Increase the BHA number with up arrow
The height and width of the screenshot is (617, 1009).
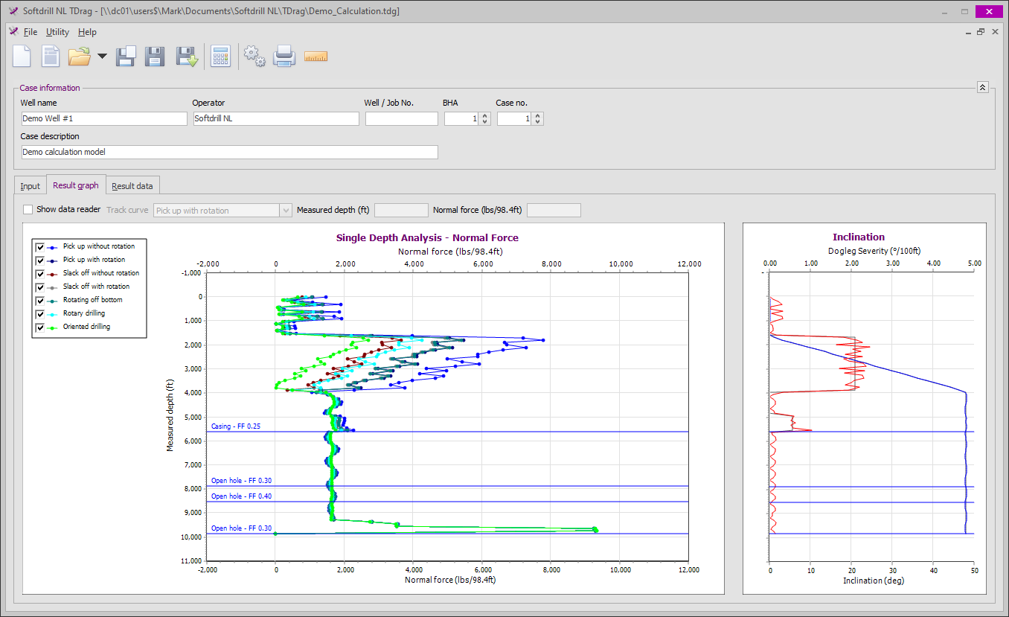[485, 115]
